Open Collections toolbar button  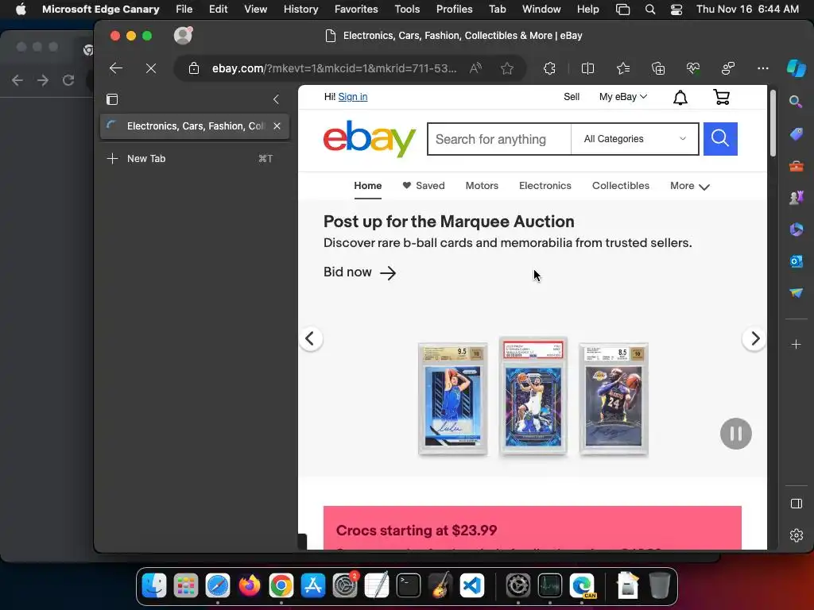coord(657,68)
